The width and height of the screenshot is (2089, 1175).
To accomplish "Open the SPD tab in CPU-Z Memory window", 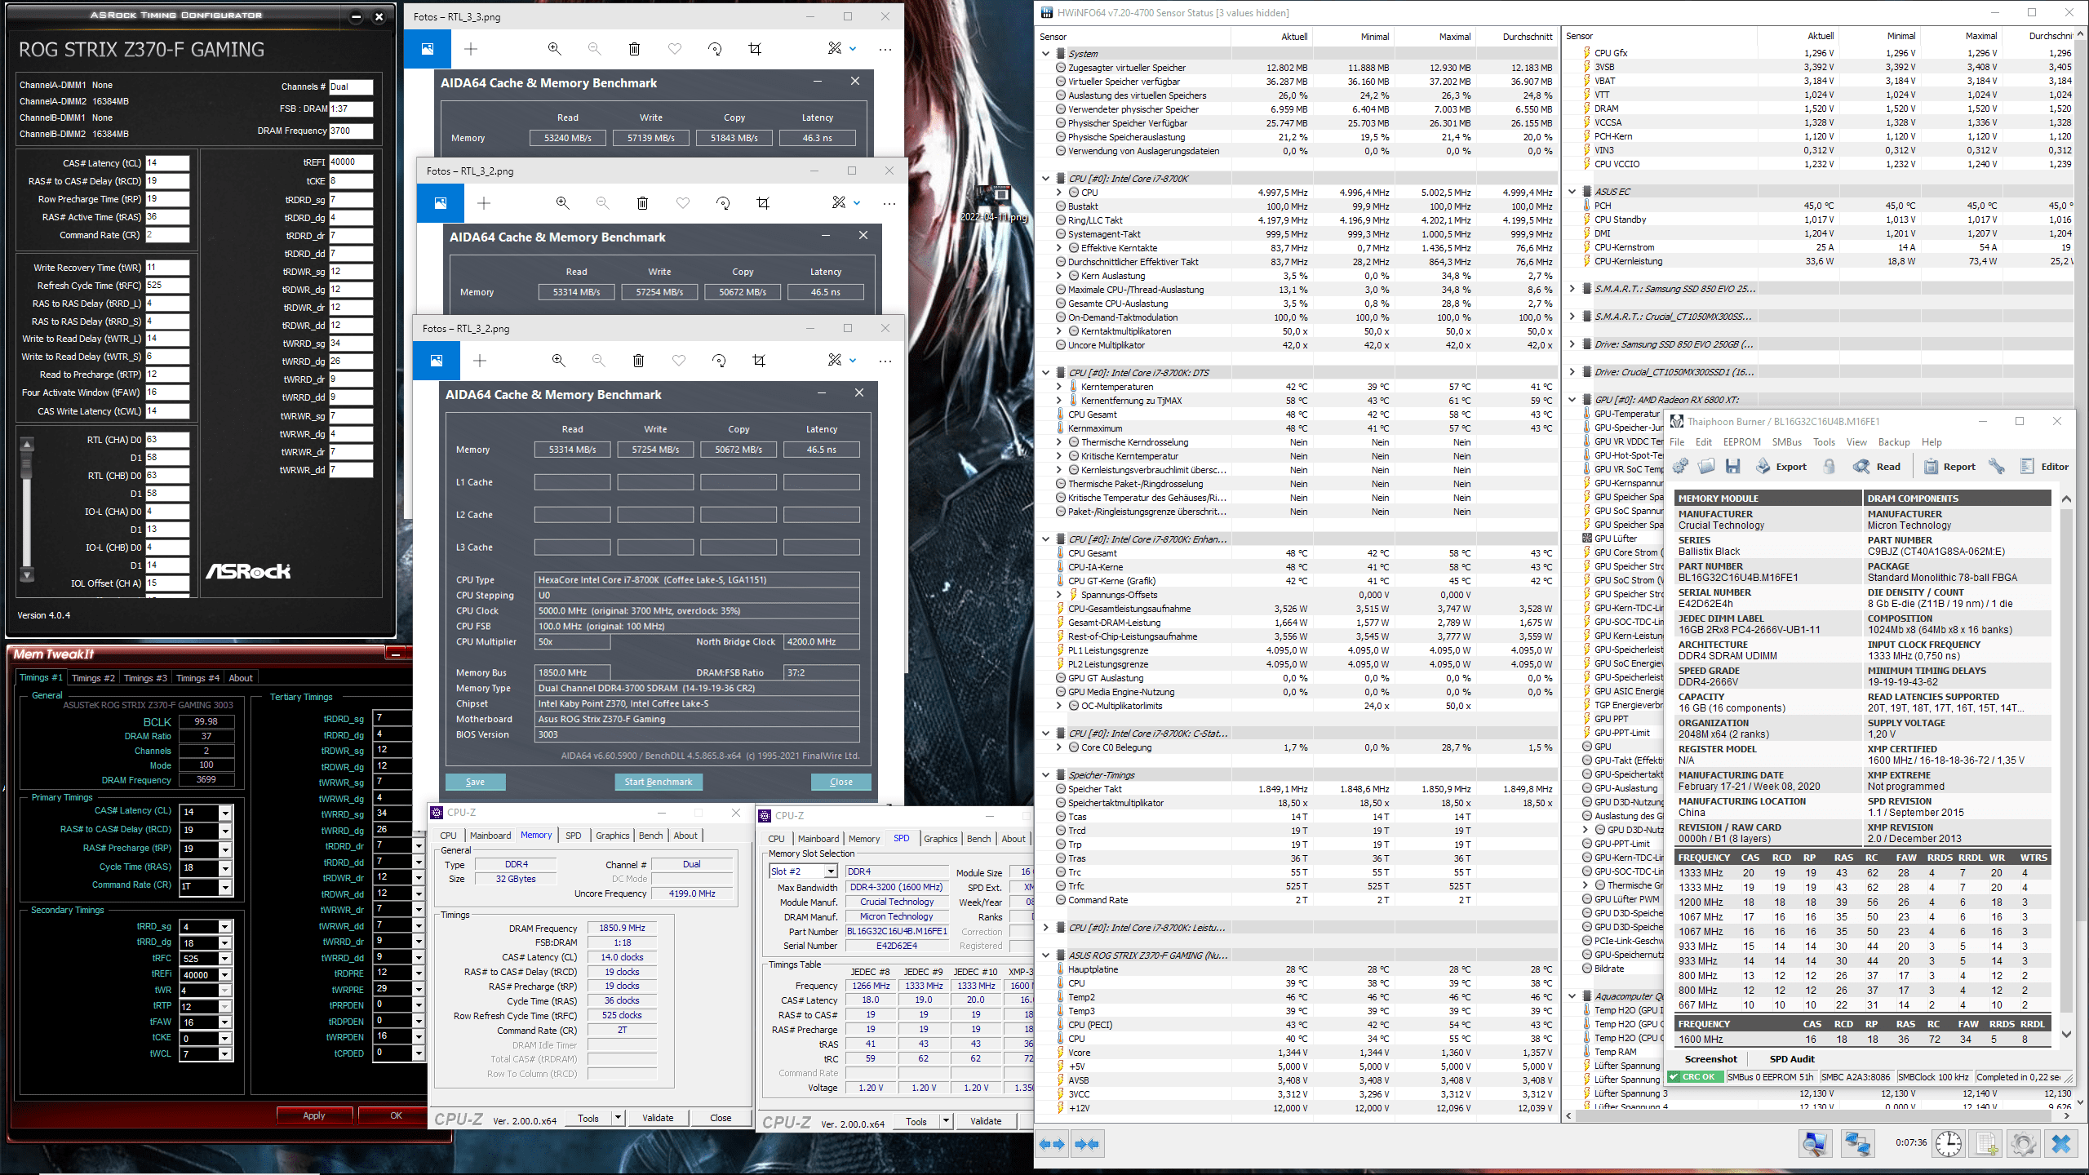I will point(574,836).
